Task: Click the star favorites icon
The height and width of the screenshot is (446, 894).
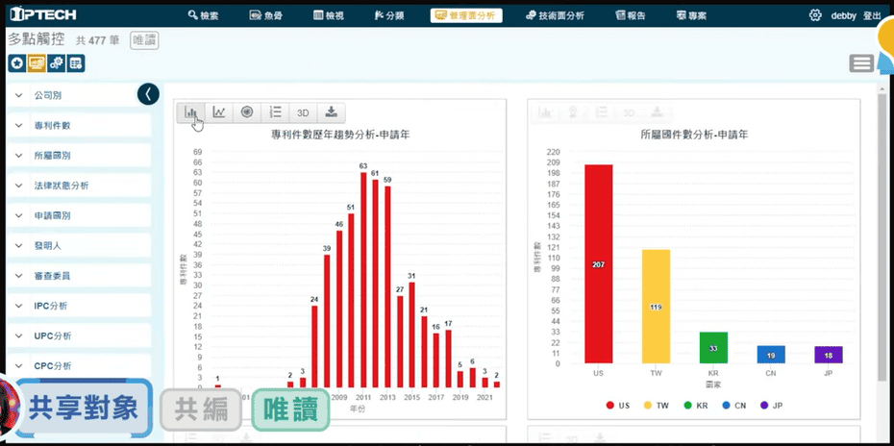Action: 17,63
